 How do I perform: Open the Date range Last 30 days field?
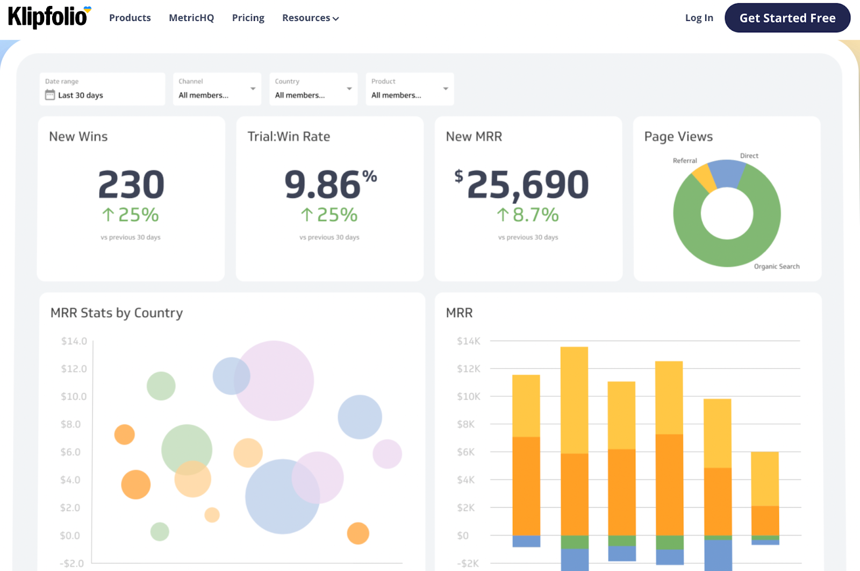pyautogui.click(x=102, y=89)
